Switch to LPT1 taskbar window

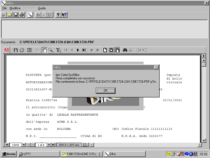(39, 154)
